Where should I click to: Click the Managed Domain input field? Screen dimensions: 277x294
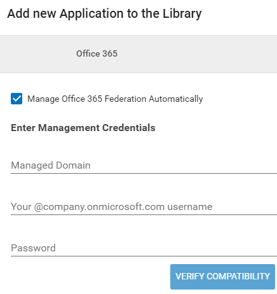tap(144, 165)
